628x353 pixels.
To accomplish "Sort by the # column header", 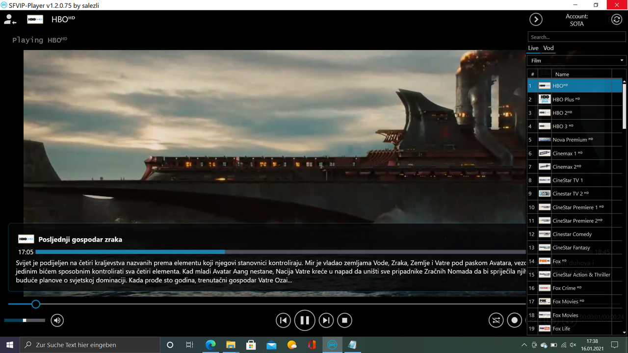I will point(532,75).
